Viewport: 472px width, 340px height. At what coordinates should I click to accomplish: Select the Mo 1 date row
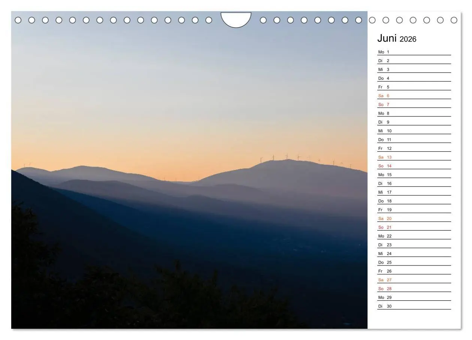click(x=414, y=52)
